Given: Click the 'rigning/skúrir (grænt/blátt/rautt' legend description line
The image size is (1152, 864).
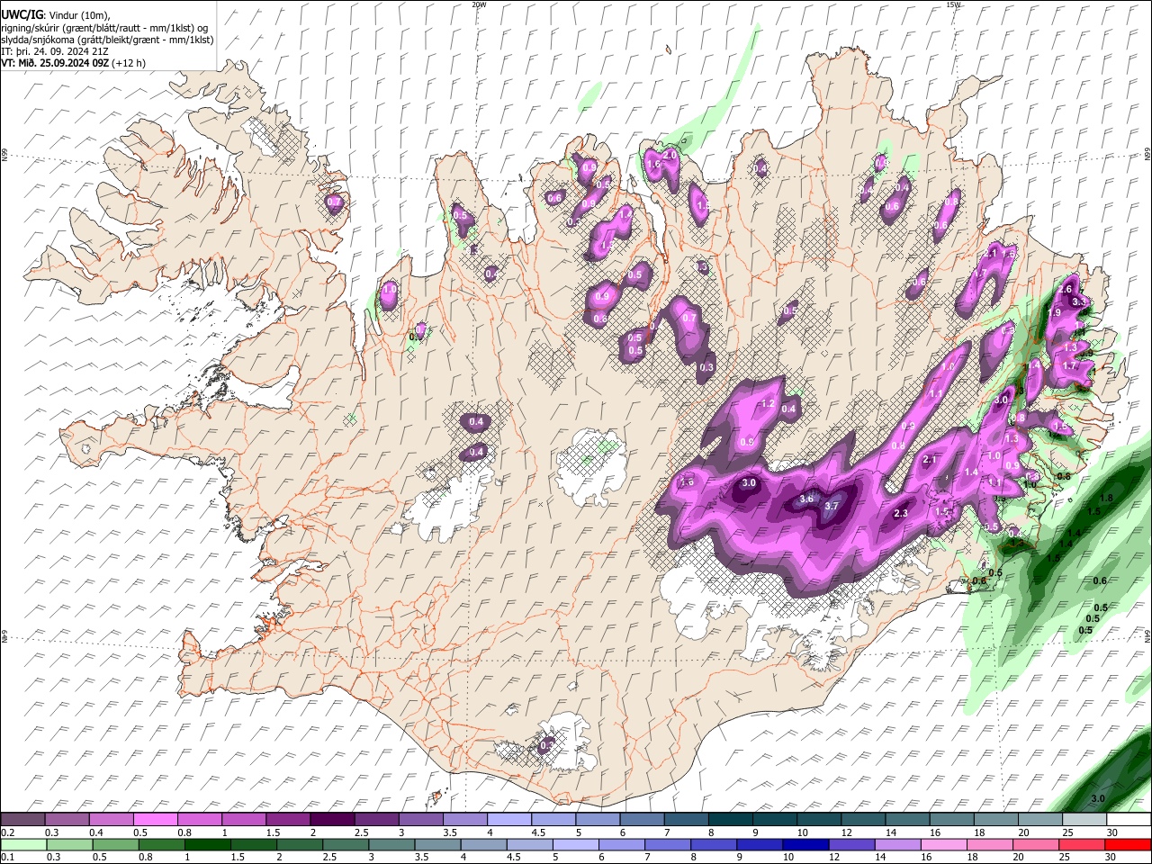Looking at the screenshot, I should (104, 28).
